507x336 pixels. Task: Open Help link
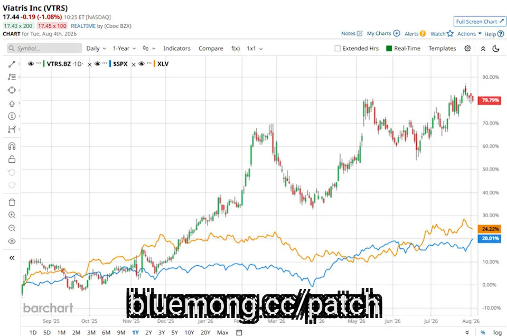coord(494,34)
